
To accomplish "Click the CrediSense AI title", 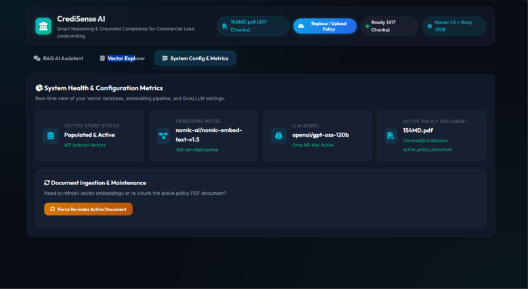I will [81, 19].
